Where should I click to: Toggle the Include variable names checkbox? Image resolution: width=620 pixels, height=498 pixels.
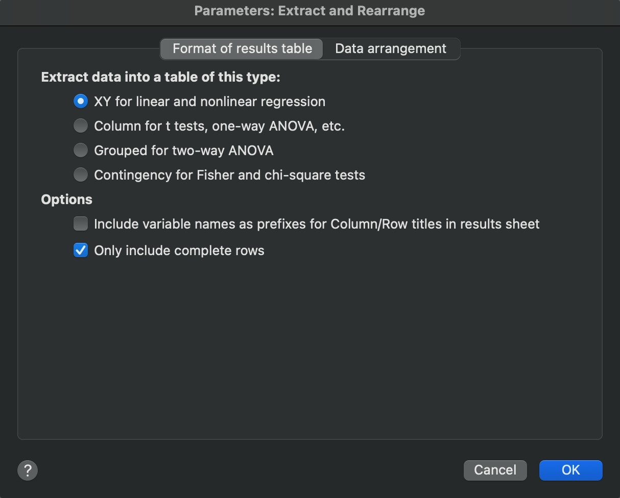click(81, 223)
